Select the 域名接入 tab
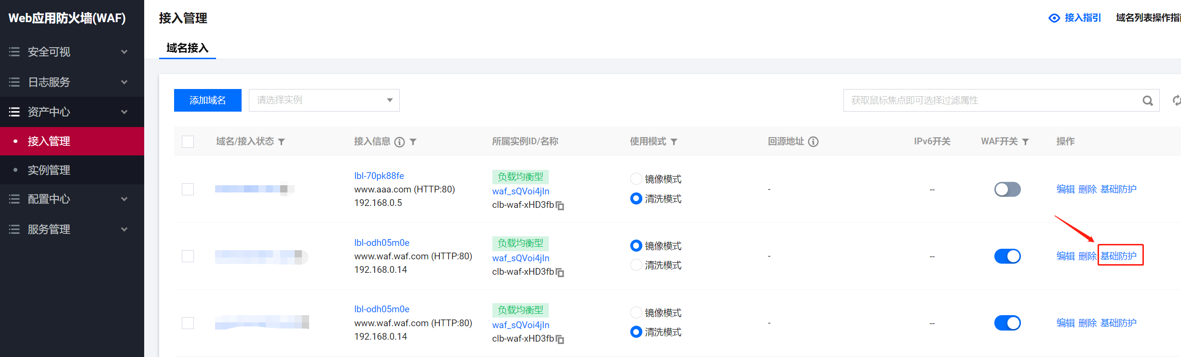The image size is (1181, 357). click(x=187, y=48)
